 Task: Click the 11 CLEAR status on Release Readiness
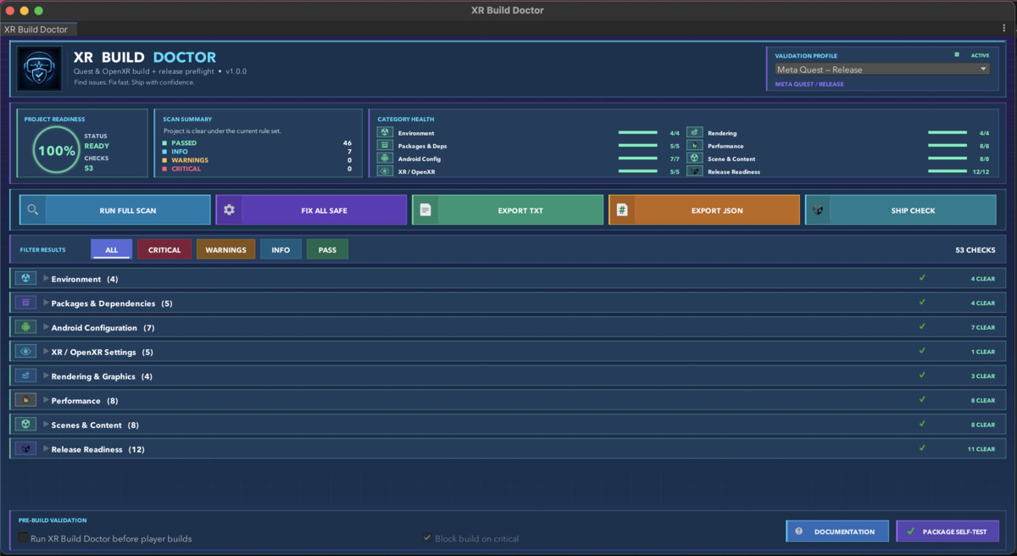[x=983, y=449]
